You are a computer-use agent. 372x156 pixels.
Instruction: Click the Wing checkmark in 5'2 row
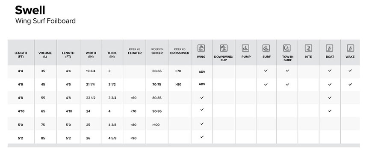(x=202, y=137)
